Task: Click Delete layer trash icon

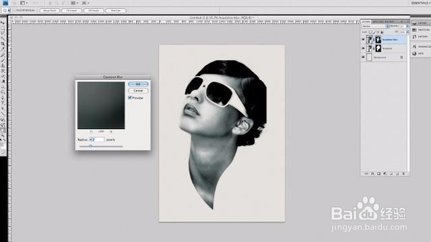Action: click(403, 173)
